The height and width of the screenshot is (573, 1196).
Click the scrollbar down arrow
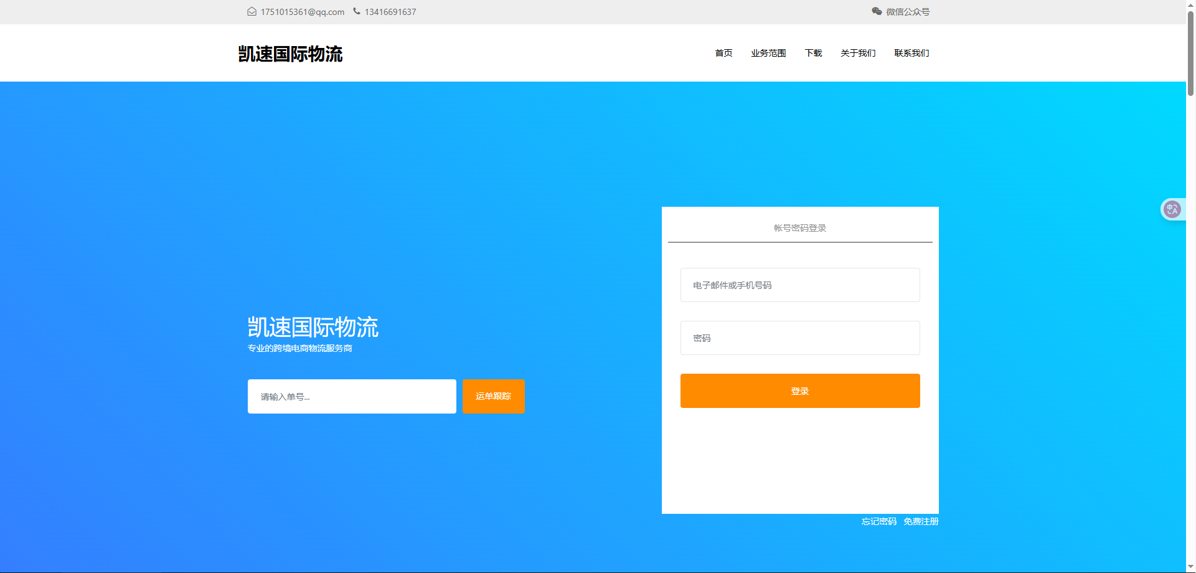pyautogui.click(x=1190, y=567)
